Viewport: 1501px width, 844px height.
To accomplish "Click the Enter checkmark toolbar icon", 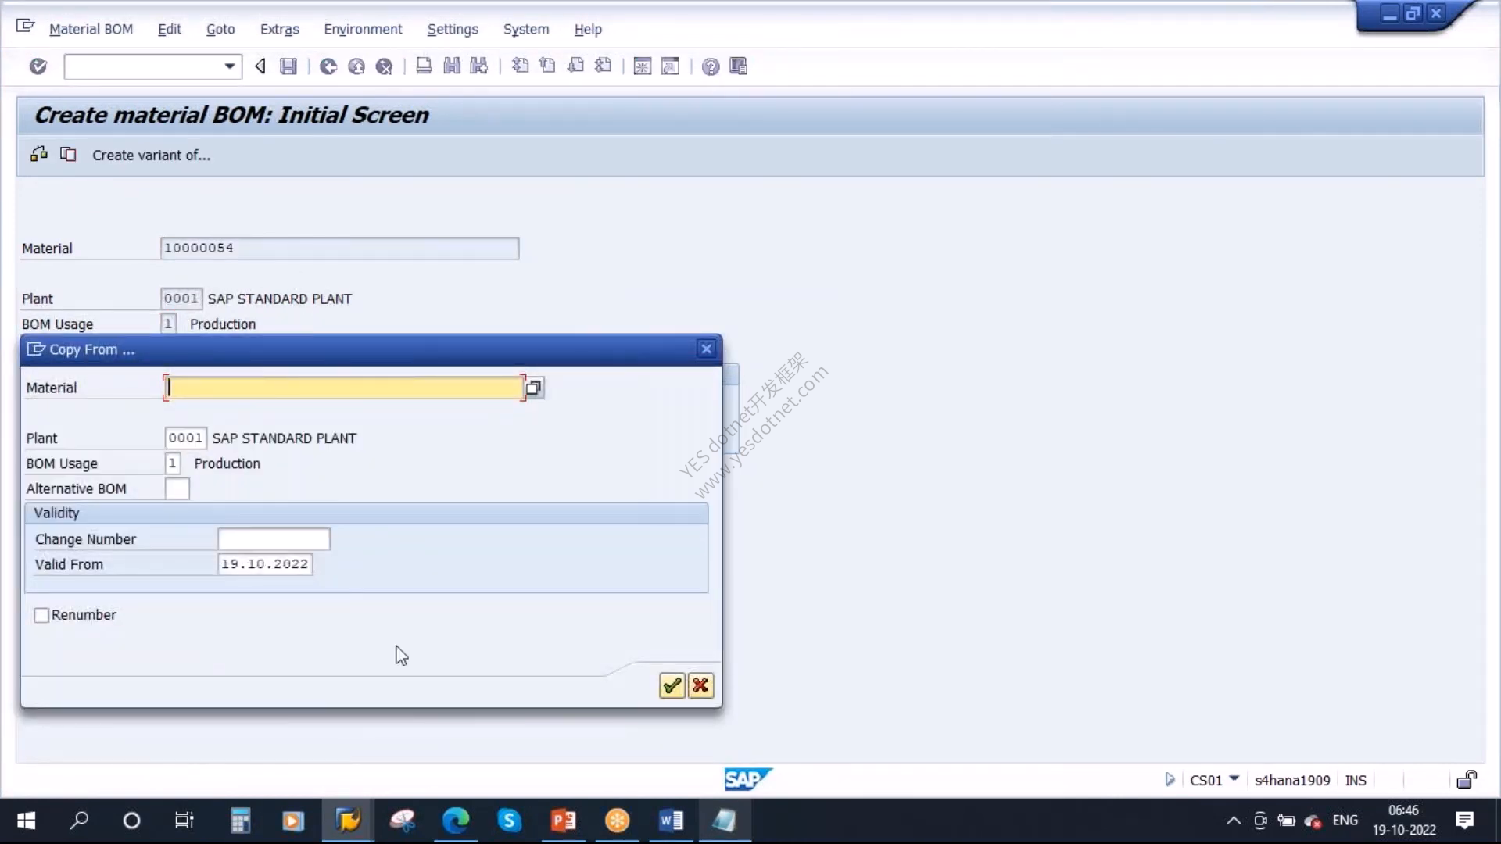I will (38, 66).
